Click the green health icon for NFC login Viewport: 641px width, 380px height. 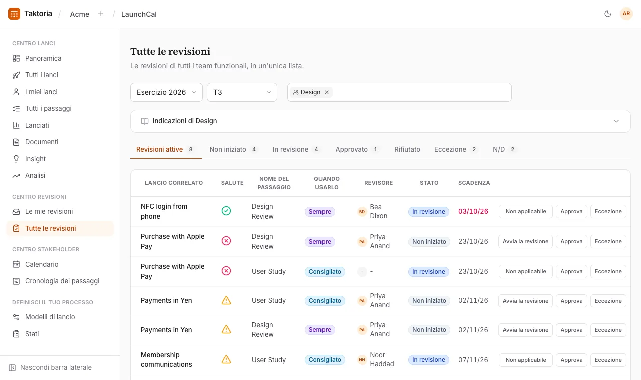(226, 211)
